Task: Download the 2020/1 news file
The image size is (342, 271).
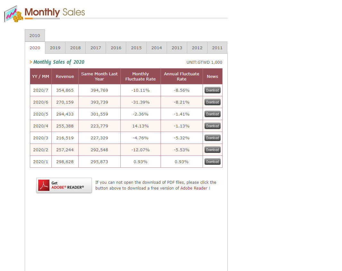Action: [x=213, y=162]
